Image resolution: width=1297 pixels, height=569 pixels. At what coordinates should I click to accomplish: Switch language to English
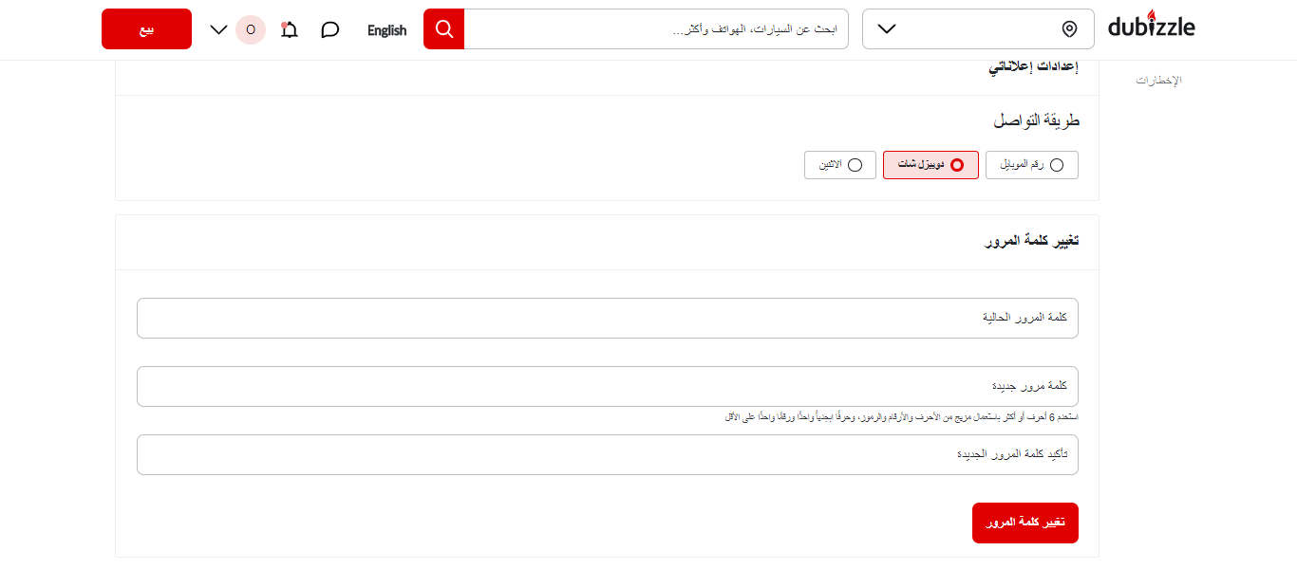385,30
